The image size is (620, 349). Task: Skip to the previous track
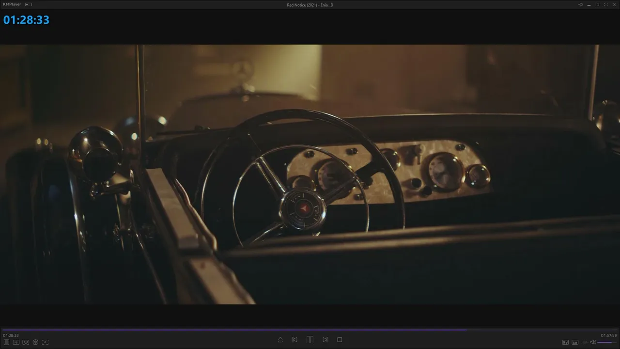coord(294,340)
